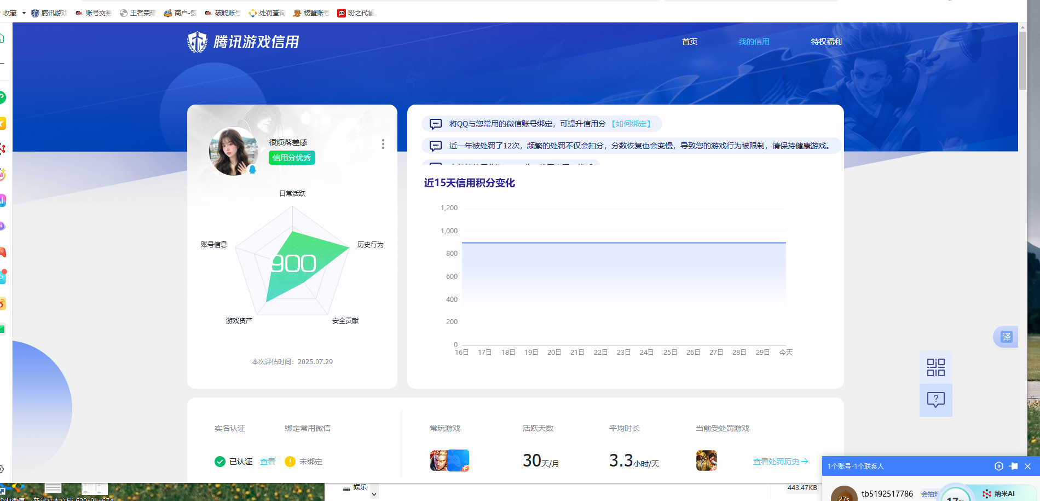Screen dimensions: 1040x501
Task: Click the 历史行为 radar label
Action: (x=371, y=244)
